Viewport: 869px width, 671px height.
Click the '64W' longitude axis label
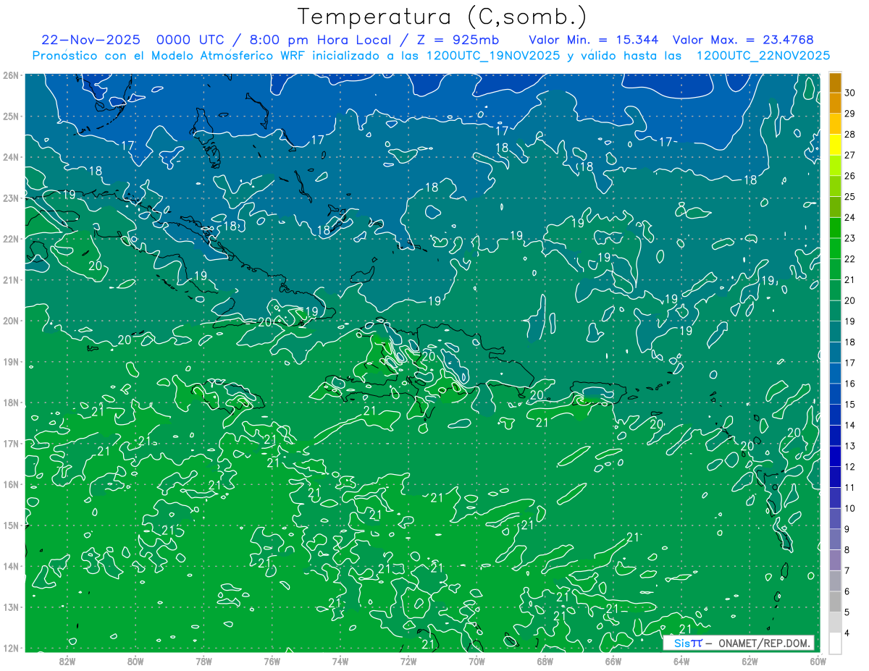[x=681, y=661]
